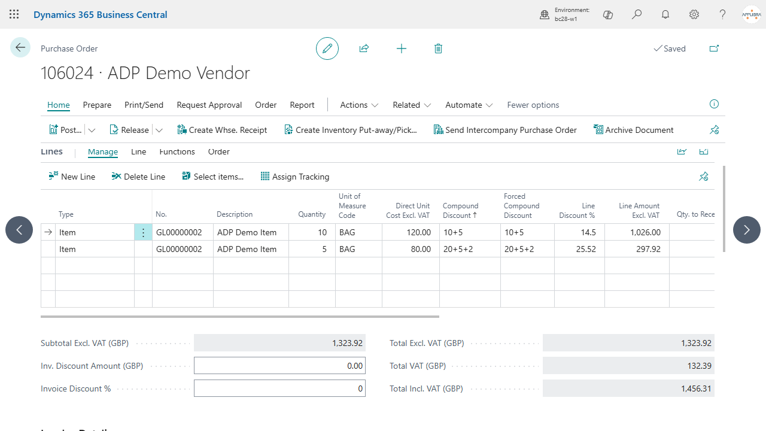
Task: Click the page vertical scrollbar
Action: 725,209
